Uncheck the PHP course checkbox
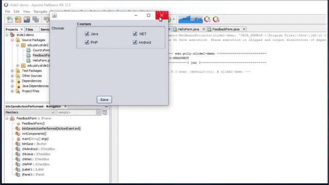Image resolution: width=329 pixels, height=185 pixels. [87, 42]
